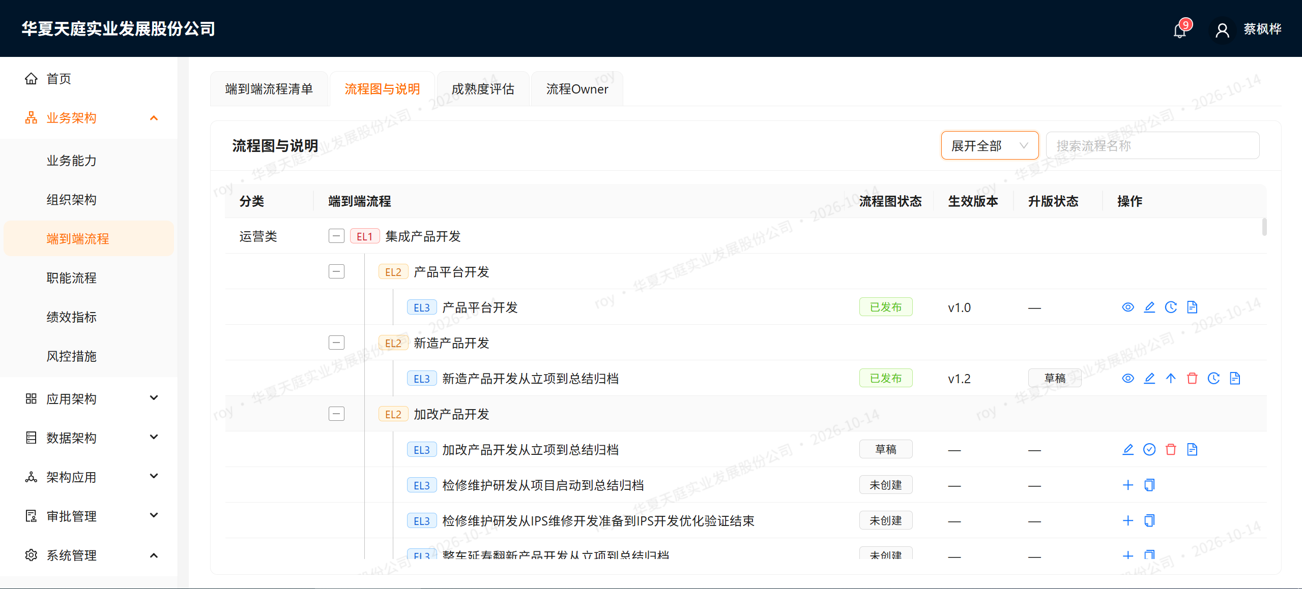Viewport: 1302px width, 589px height.
Task: Edit 新造产品开发从立项到总结归档 (pencil icon)
Action: tap(1149, 379)
